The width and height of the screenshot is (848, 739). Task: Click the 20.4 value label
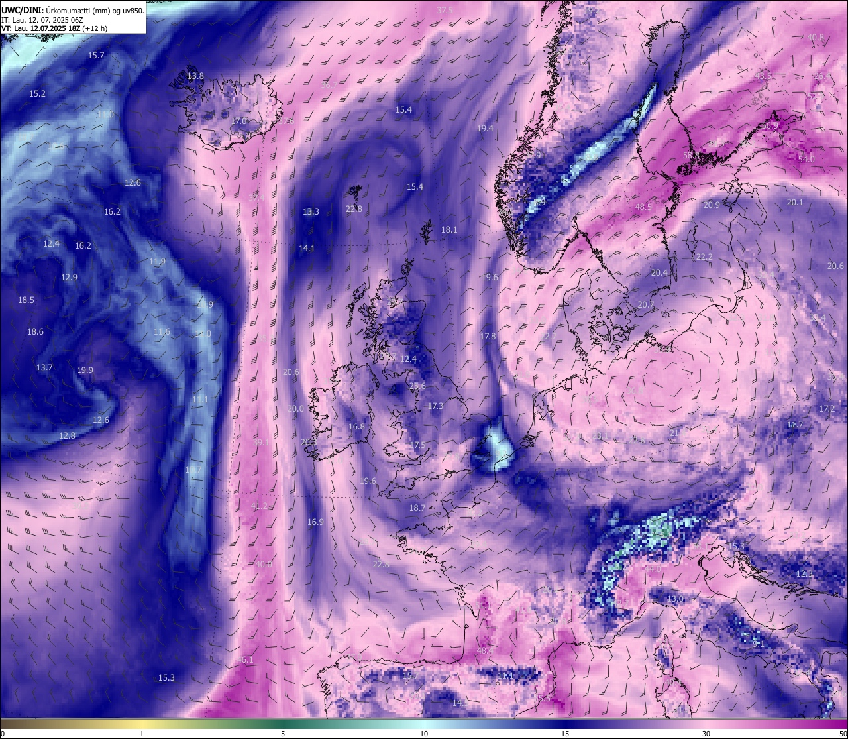coord(659,273)
